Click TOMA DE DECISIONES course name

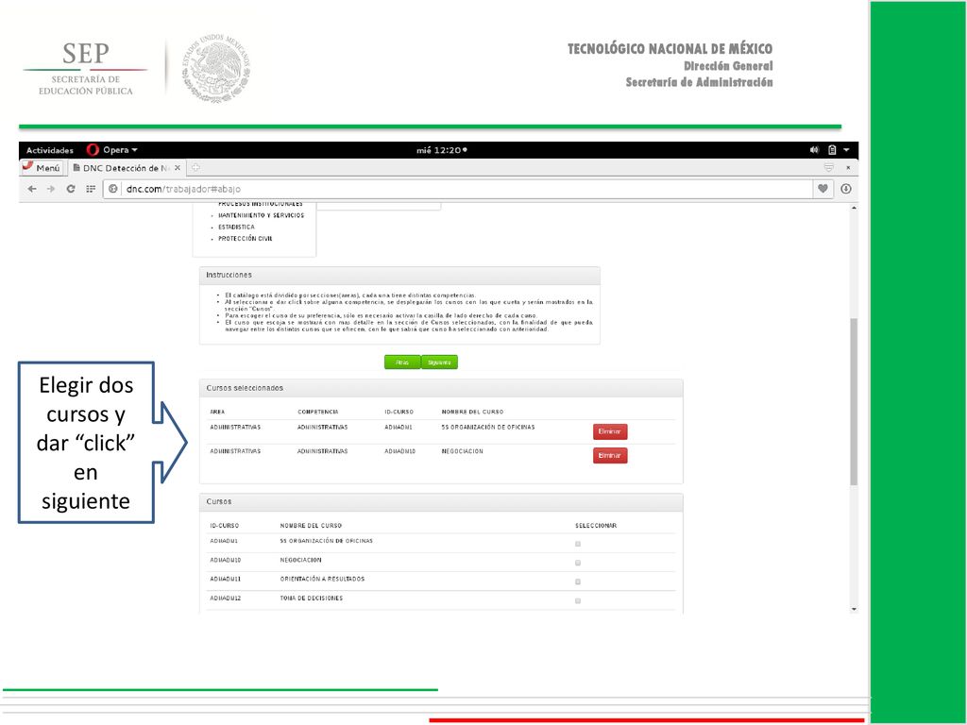[x=312, y=599]
